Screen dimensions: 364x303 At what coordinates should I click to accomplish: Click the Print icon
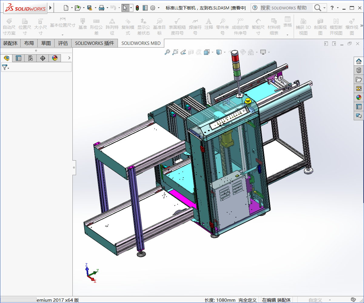tap(102, 8)
